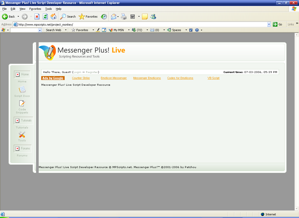299x218 pixels.
Task: Click the Forward navigation arrow
Action: pyautogui.click(x=25, y=17)
